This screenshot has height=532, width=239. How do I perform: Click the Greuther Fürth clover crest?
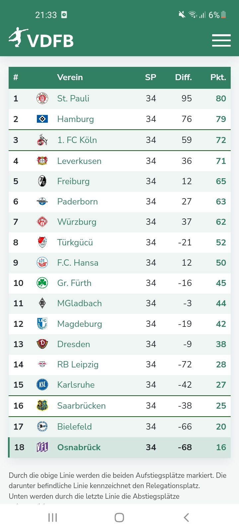point(42,283)
